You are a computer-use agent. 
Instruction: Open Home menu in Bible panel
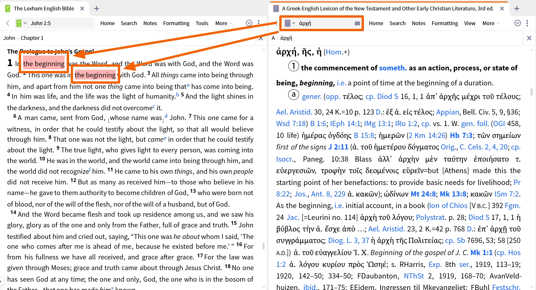(x=107, y=23)
